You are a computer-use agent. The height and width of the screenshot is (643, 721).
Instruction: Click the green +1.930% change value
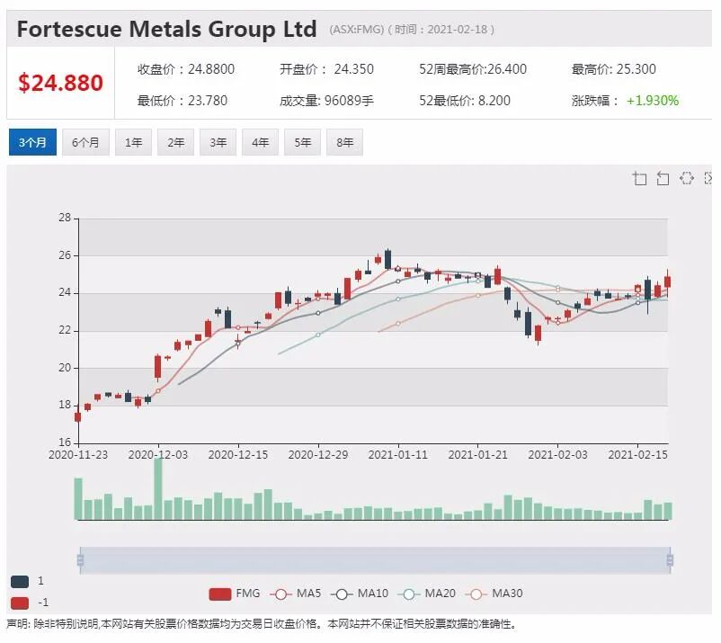pos(653,101)
